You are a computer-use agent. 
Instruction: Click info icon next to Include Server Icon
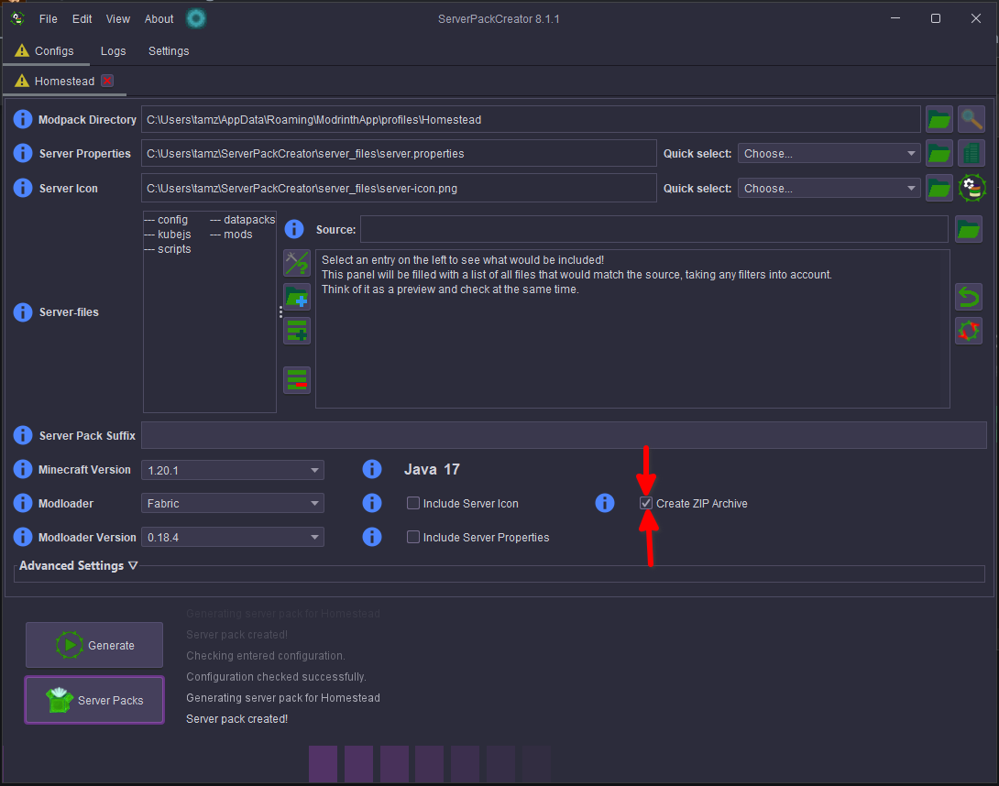click(x=372, y=503)
